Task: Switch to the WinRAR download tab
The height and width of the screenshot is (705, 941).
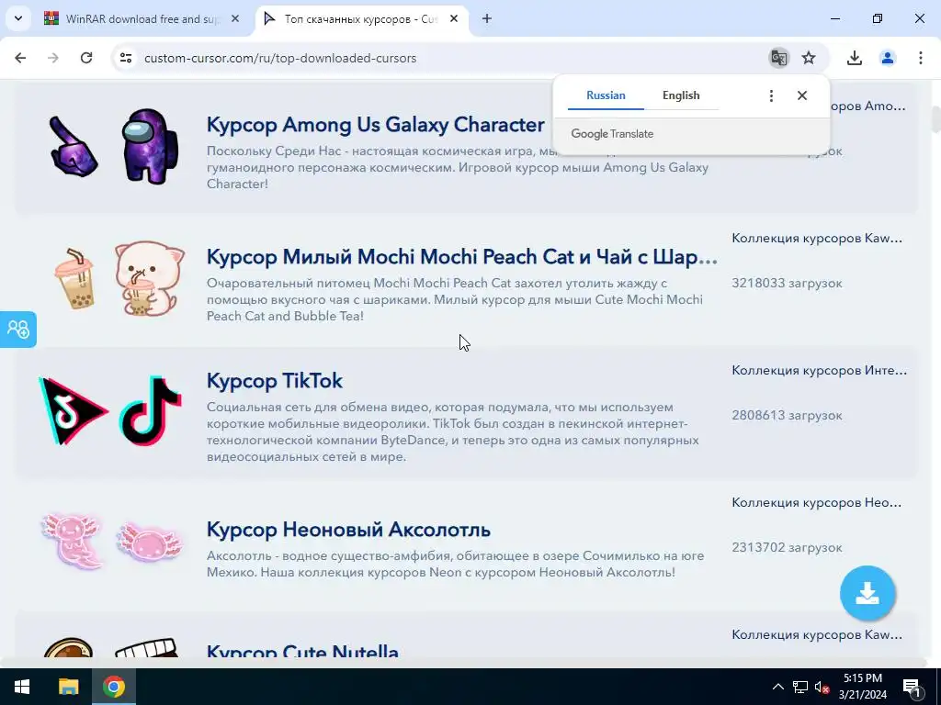Action: pyautogui.click(x=142, y=18)
